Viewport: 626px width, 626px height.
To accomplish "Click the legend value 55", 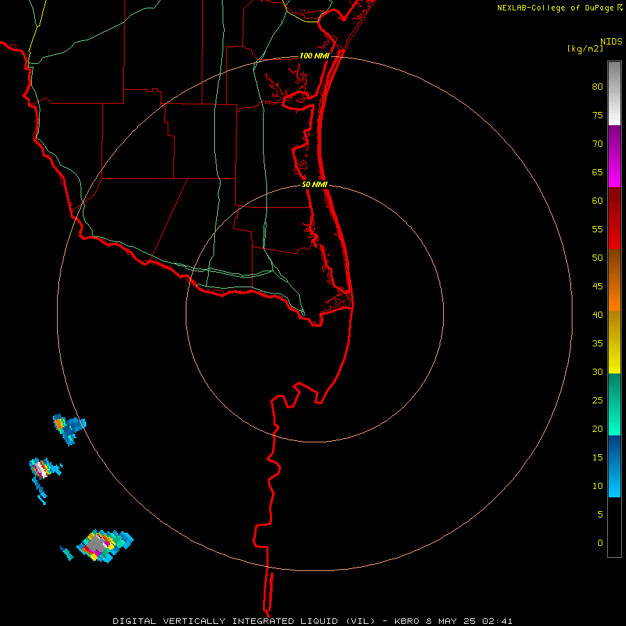I will [x=597, y=229].
